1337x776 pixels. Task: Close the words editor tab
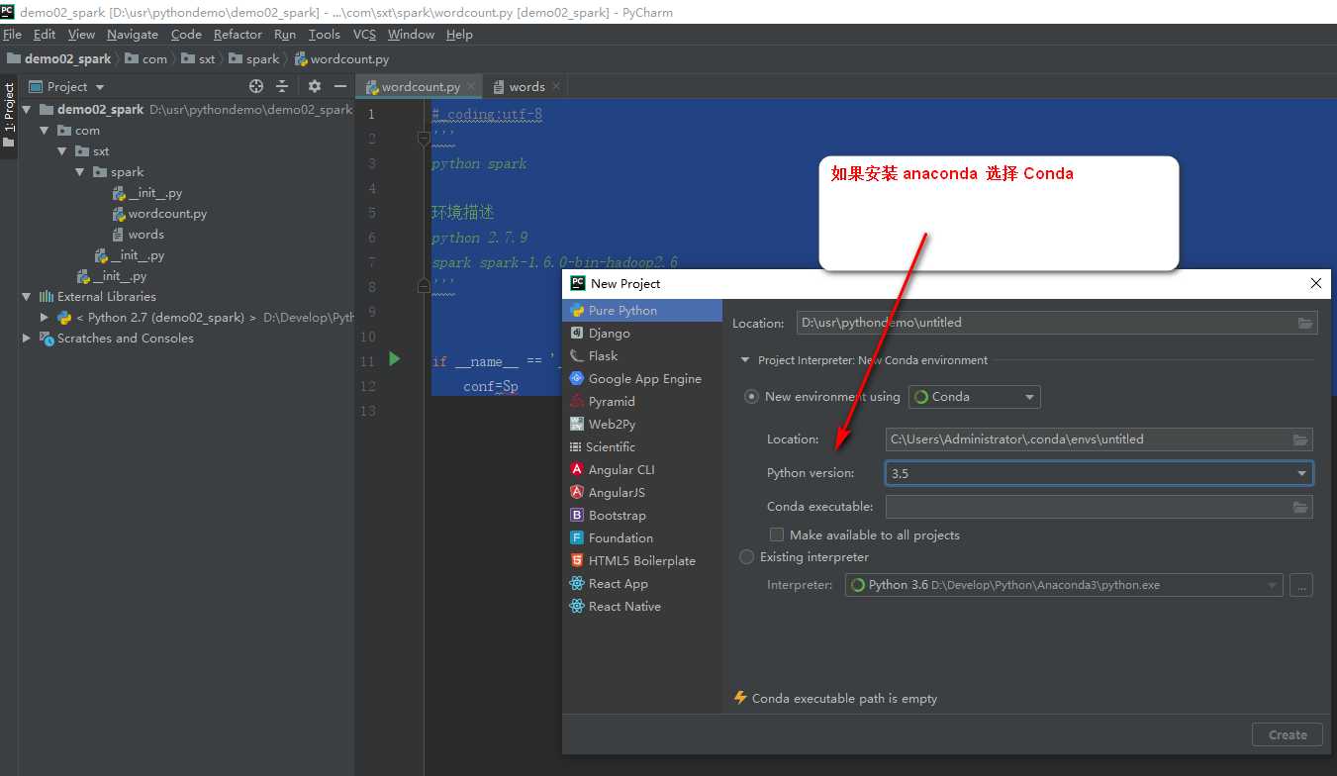[556, 87]
